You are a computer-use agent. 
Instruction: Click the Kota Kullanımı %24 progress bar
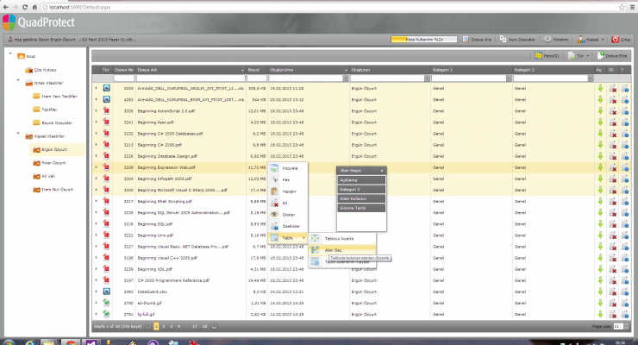point(424,40)
